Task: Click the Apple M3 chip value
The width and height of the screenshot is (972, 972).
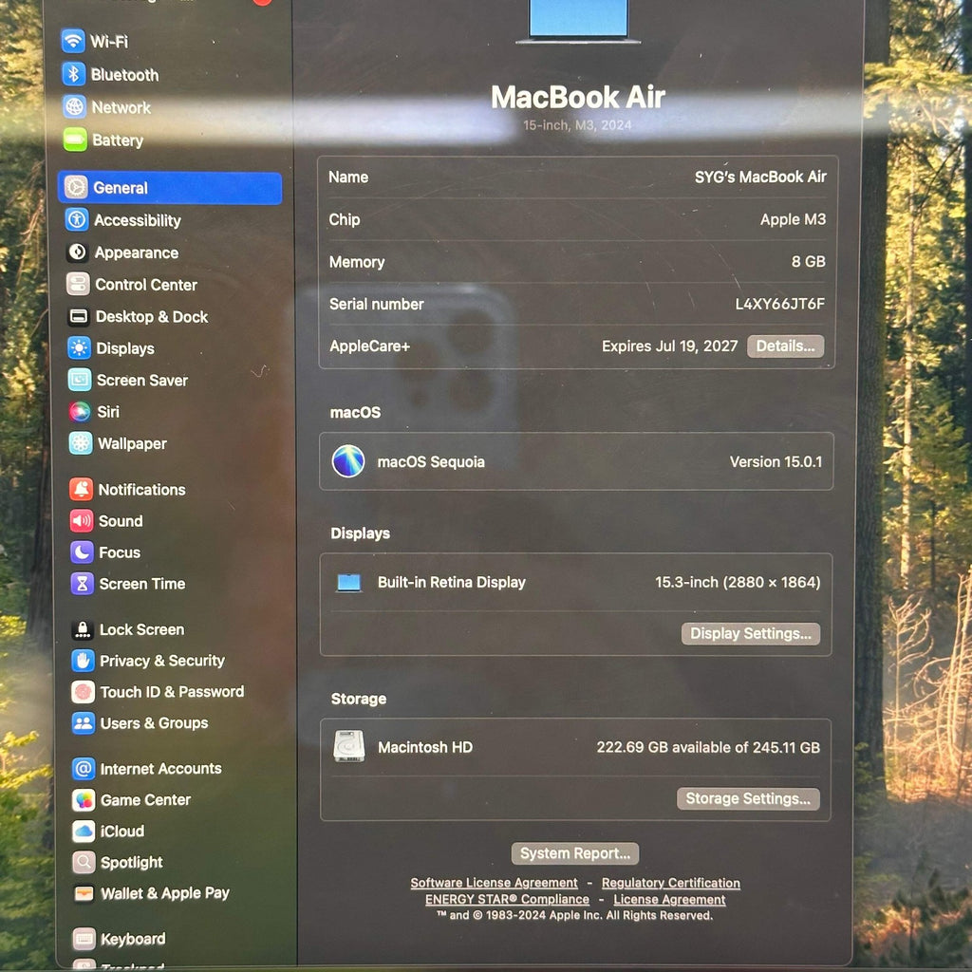Action: [793, 219]
